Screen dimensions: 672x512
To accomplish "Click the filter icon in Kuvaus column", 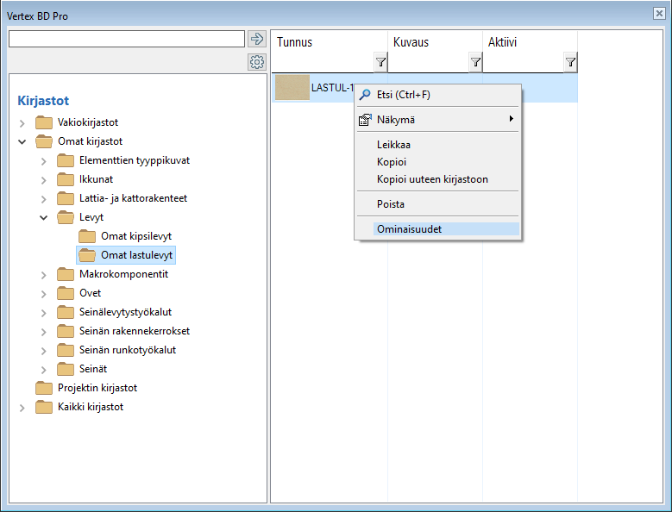I will 475,62.
